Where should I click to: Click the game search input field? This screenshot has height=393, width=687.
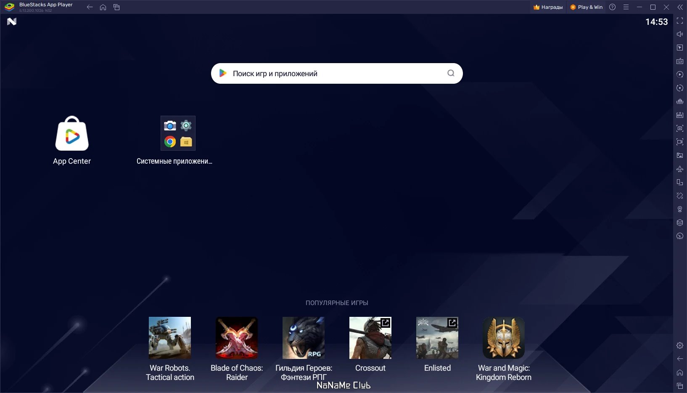coord(336,73)
